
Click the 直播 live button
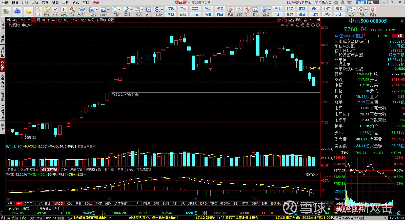coord(361,2)
